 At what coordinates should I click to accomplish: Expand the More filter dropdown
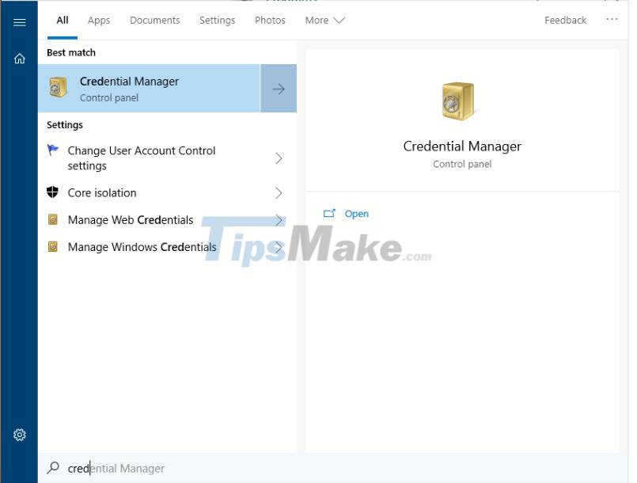tap(324, 21)
